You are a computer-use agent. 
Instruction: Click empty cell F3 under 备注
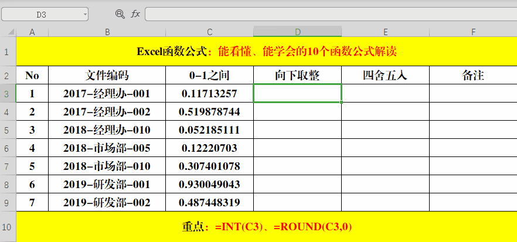[473, 93]
